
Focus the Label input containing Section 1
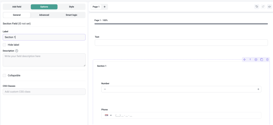(x=44, y=37)
